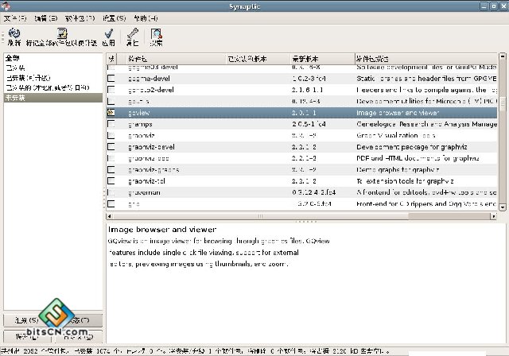
Task: Toggle the checkbox for gpgme-devel
Action: point(111,78)
